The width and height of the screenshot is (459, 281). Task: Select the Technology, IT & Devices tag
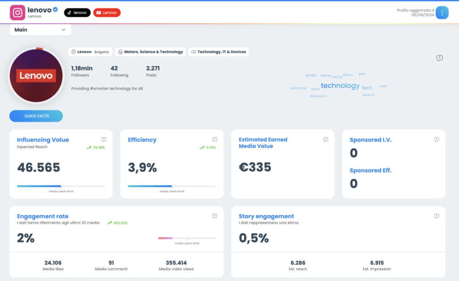pos(219,52)
